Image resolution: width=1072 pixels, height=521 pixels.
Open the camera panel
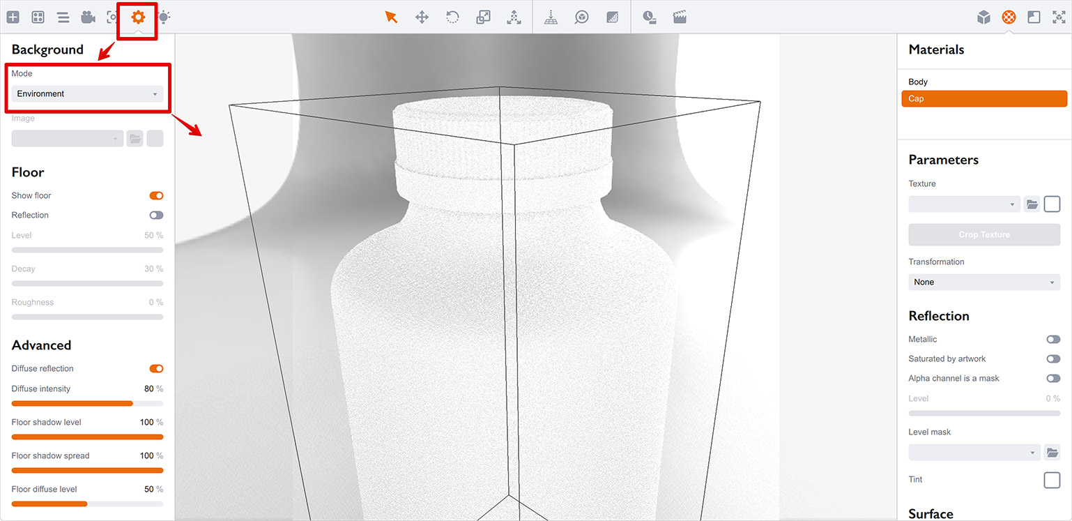click(88, 17)
